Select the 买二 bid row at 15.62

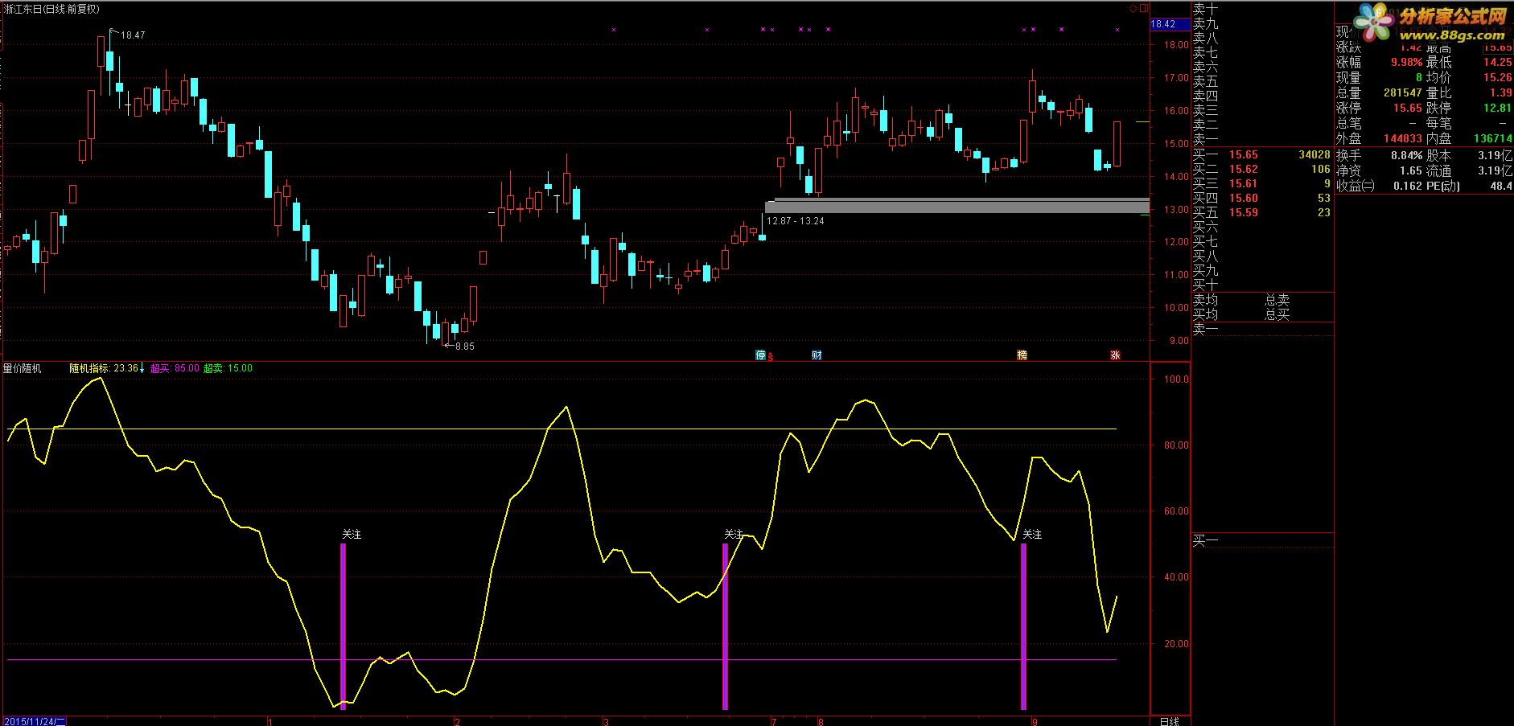click(1261, 169)
